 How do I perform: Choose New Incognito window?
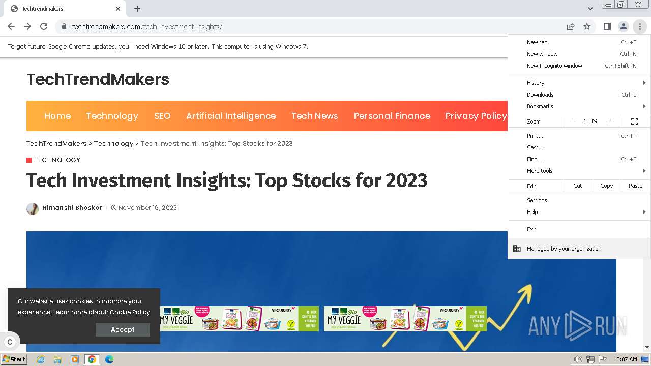579,66
